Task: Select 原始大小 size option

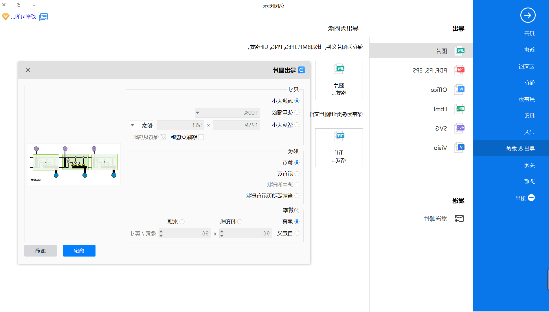Action: tap(297, 101)
